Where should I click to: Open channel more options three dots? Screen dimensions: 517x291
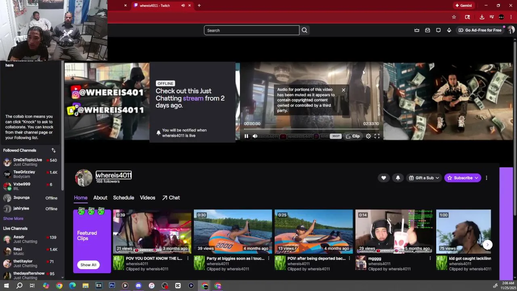[486, 178]
